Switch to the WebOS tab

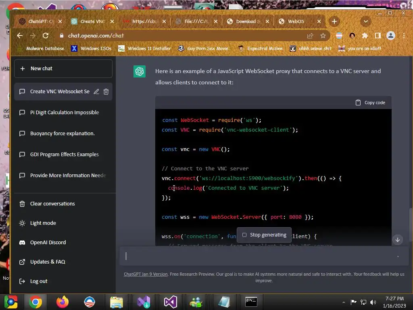pos(296,21)
